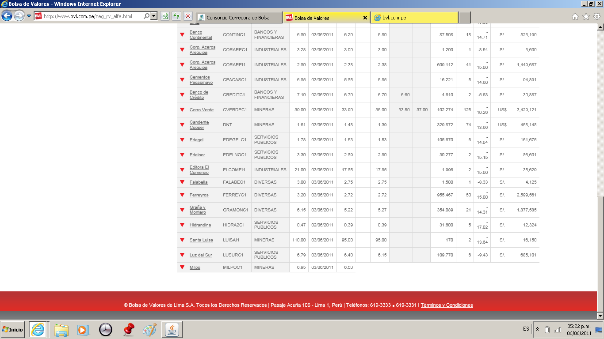The height and width of the screenshot is (339, 604).
Task: Open the Cerro Verde link
Action: pyautogui.click(x=202, y=110)
